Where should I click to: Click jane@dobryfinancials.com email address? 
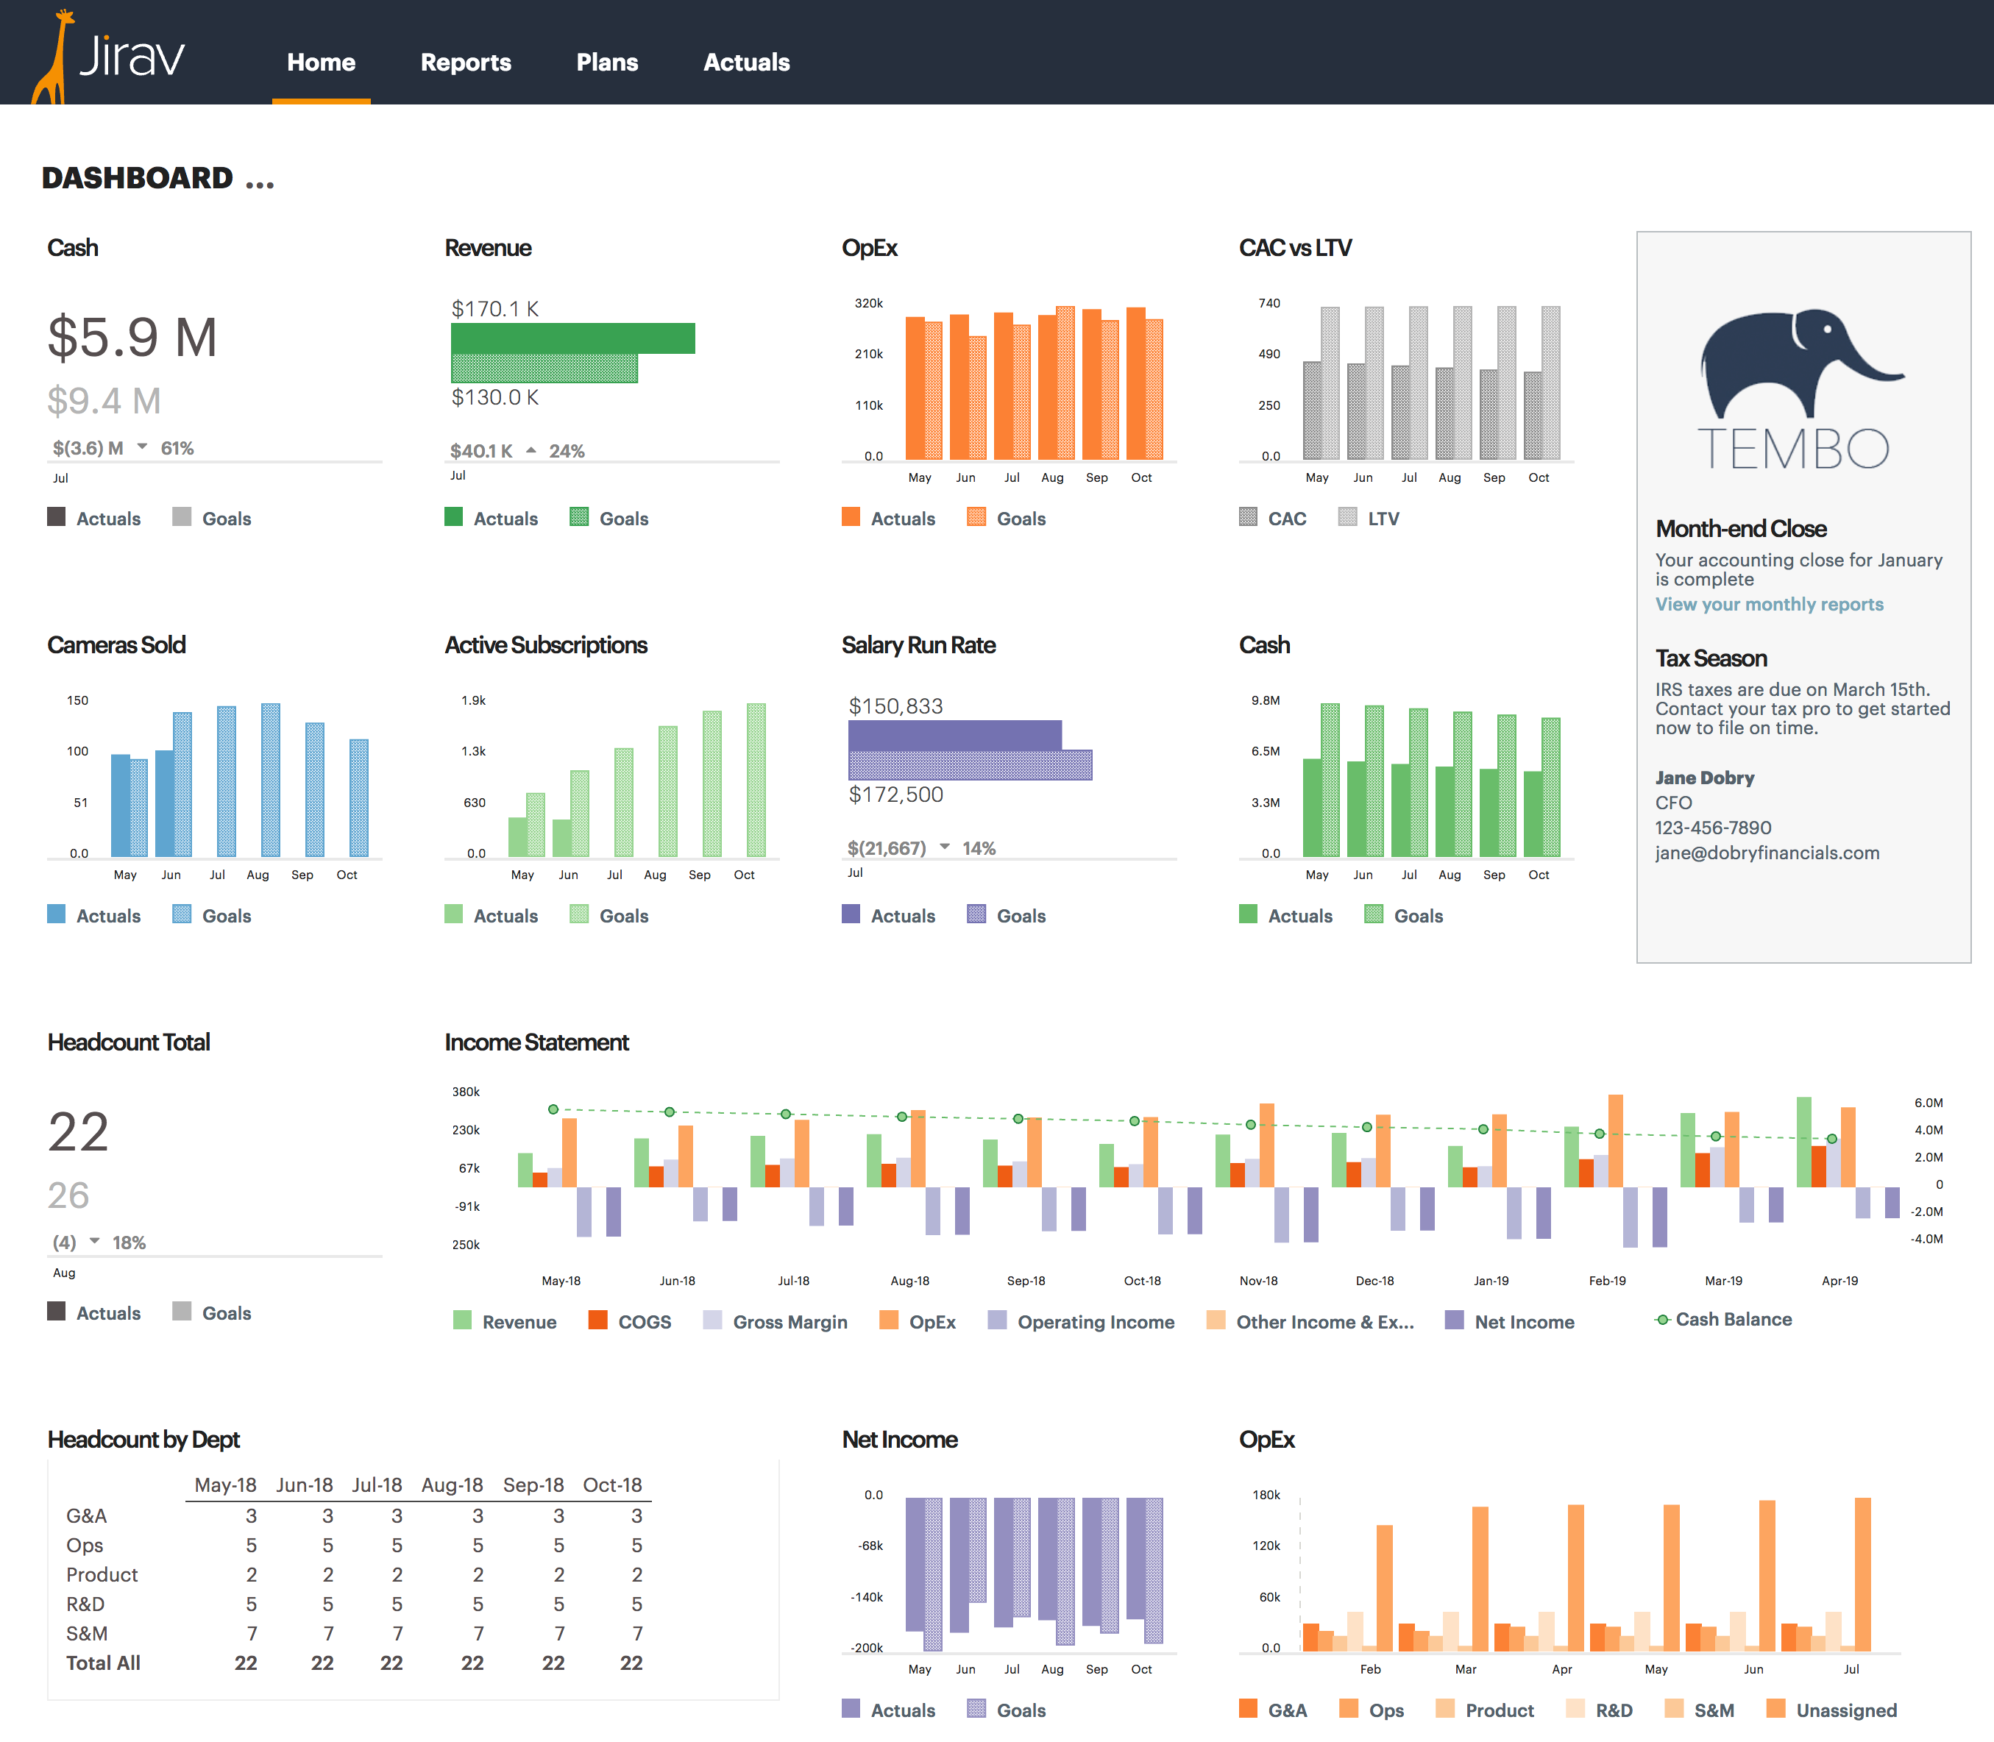1767,853
